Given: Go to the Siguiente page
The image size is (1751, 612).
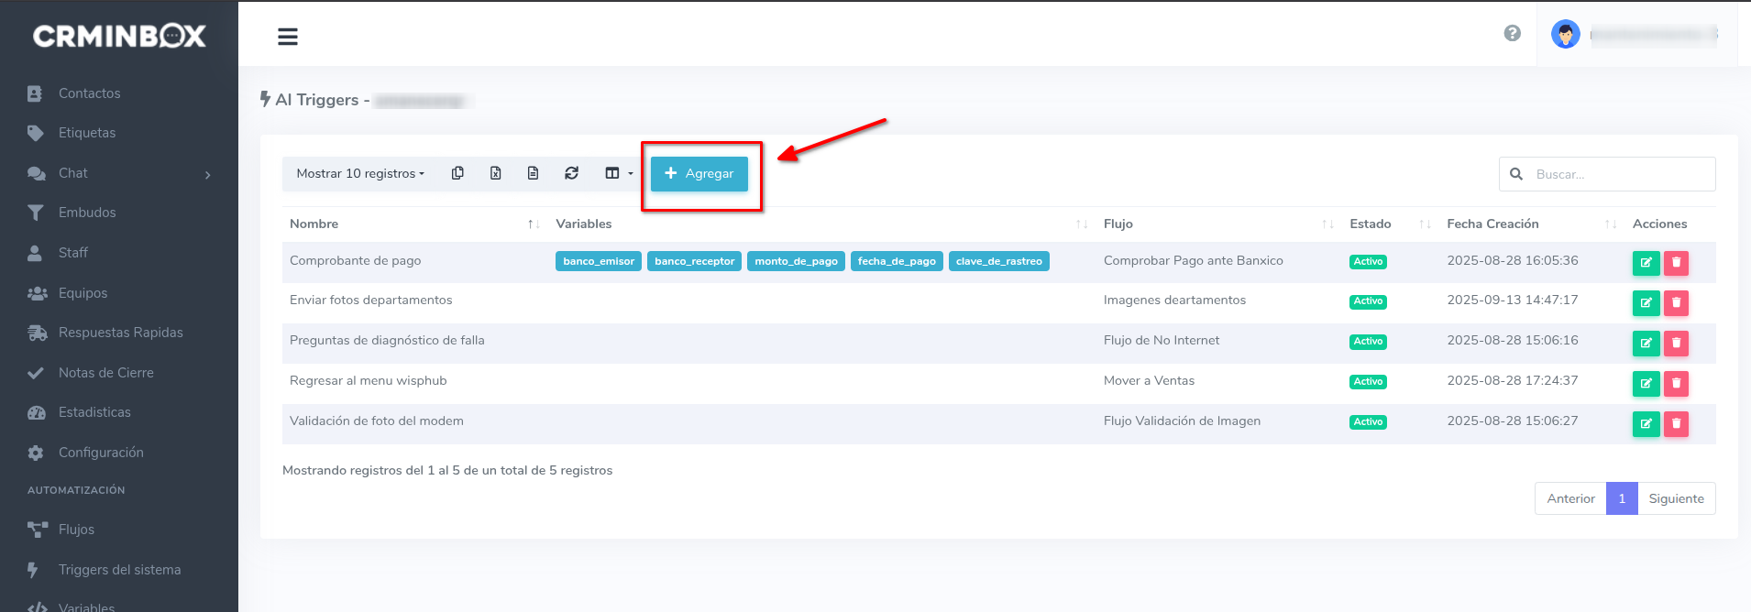Looking at the screenshot, I should pyautogui.click(x=1676, y=498).
